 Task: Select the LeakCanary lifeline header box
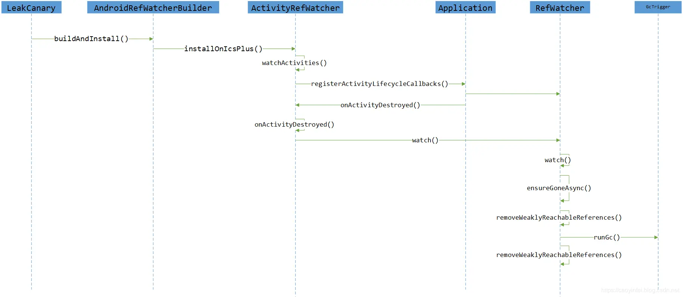pos(31,7)
